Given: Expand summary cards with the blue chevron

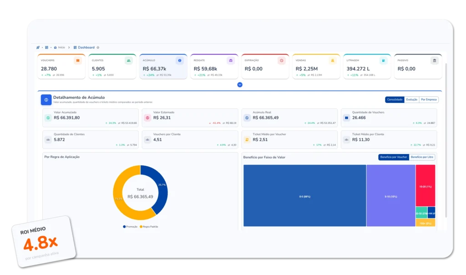Looking at the screenshot, I should click(x=240, y=85).
